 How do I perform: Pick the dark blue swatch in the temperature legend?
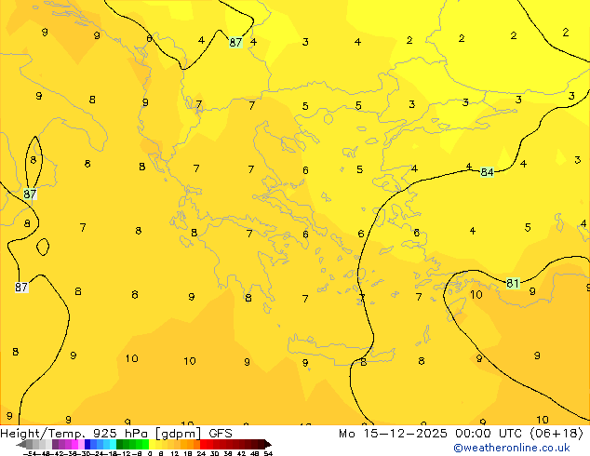tap(87, 444)
